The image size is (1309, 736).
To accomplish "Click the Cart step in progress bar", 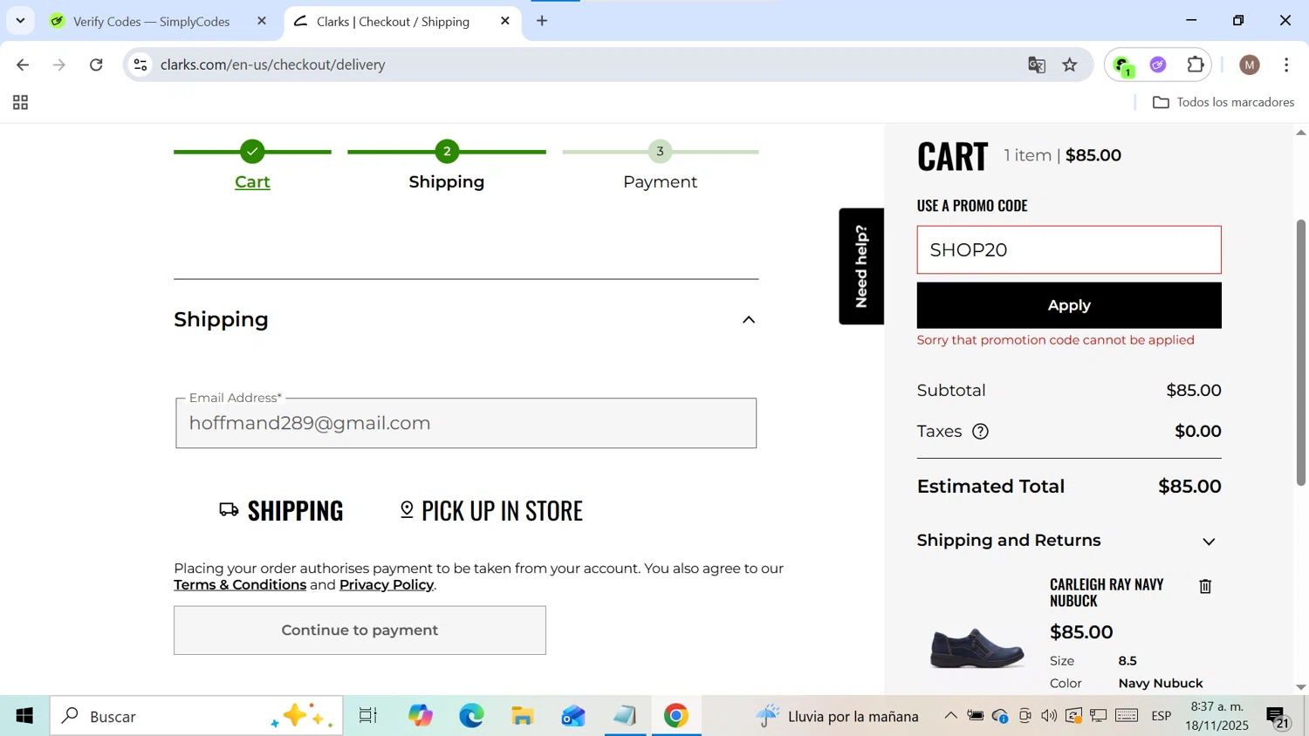I will 252,182.
